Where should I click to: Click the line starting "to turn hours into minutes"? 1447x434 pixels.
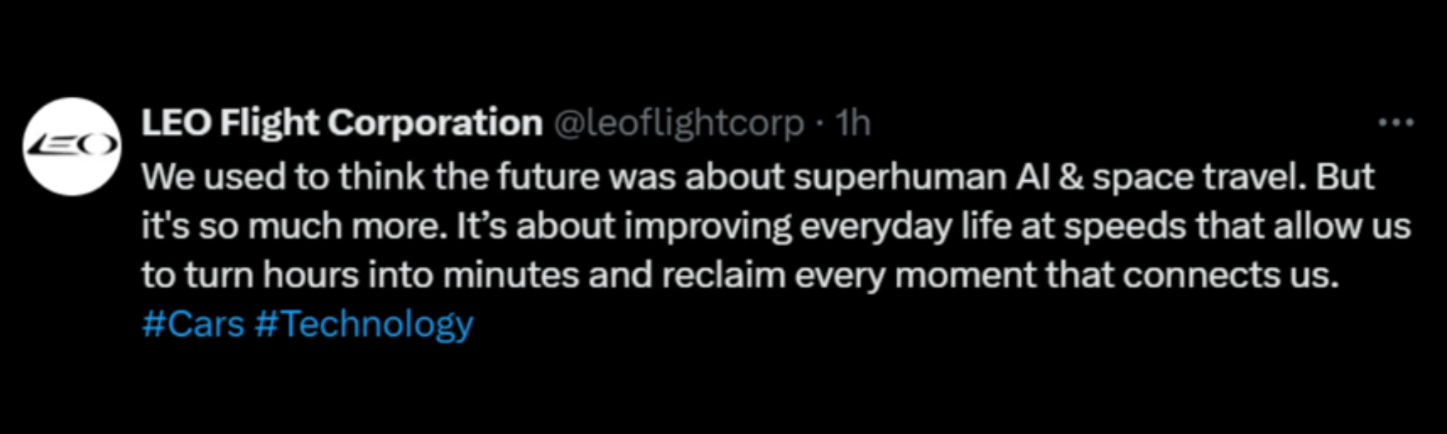click(739, 276)
